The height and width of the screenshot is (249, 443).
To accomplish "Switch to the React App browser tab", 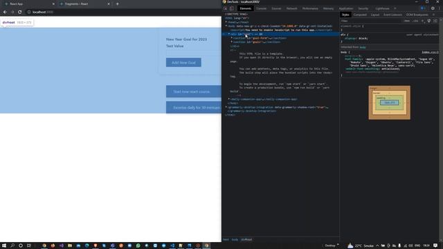I will point(29,4).
